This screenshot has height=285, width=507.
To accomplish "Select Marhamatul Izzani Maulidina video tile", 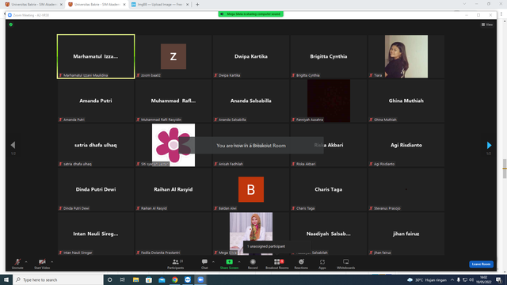I will point(96,56).
